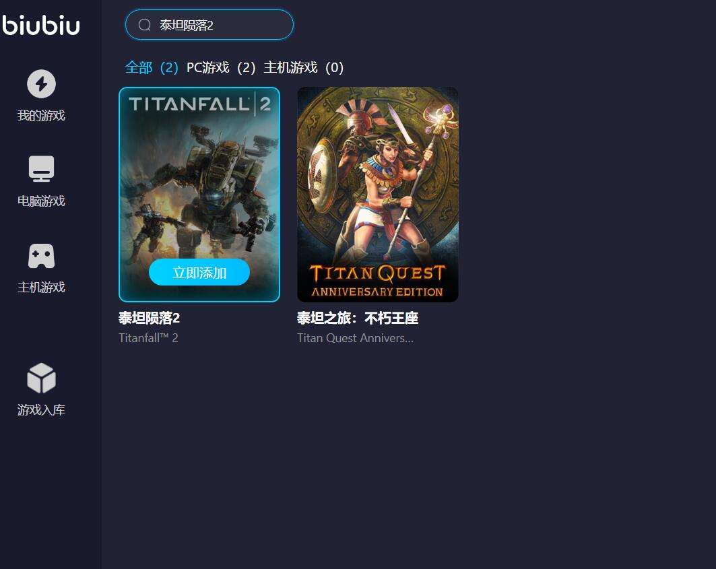
Task: Switch to the PC游戏 (2) tab
Action: [221, 67]
